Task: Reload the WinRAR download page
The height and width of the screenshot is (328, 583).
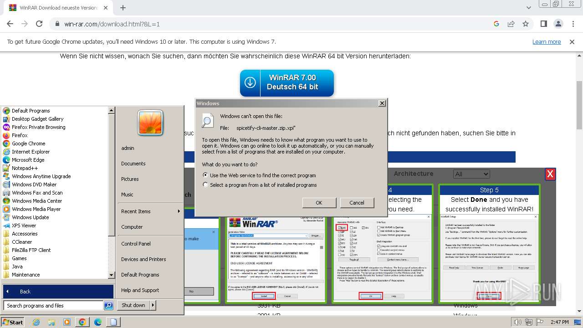Action: pos(39,24)
